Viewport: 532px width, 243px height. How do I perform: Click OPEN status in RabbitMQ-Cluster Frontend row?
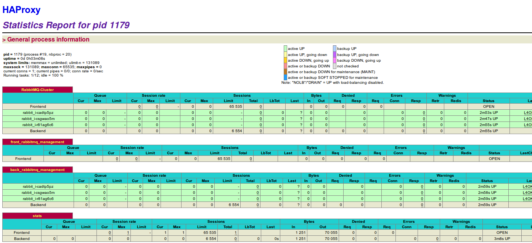point(489,107)
